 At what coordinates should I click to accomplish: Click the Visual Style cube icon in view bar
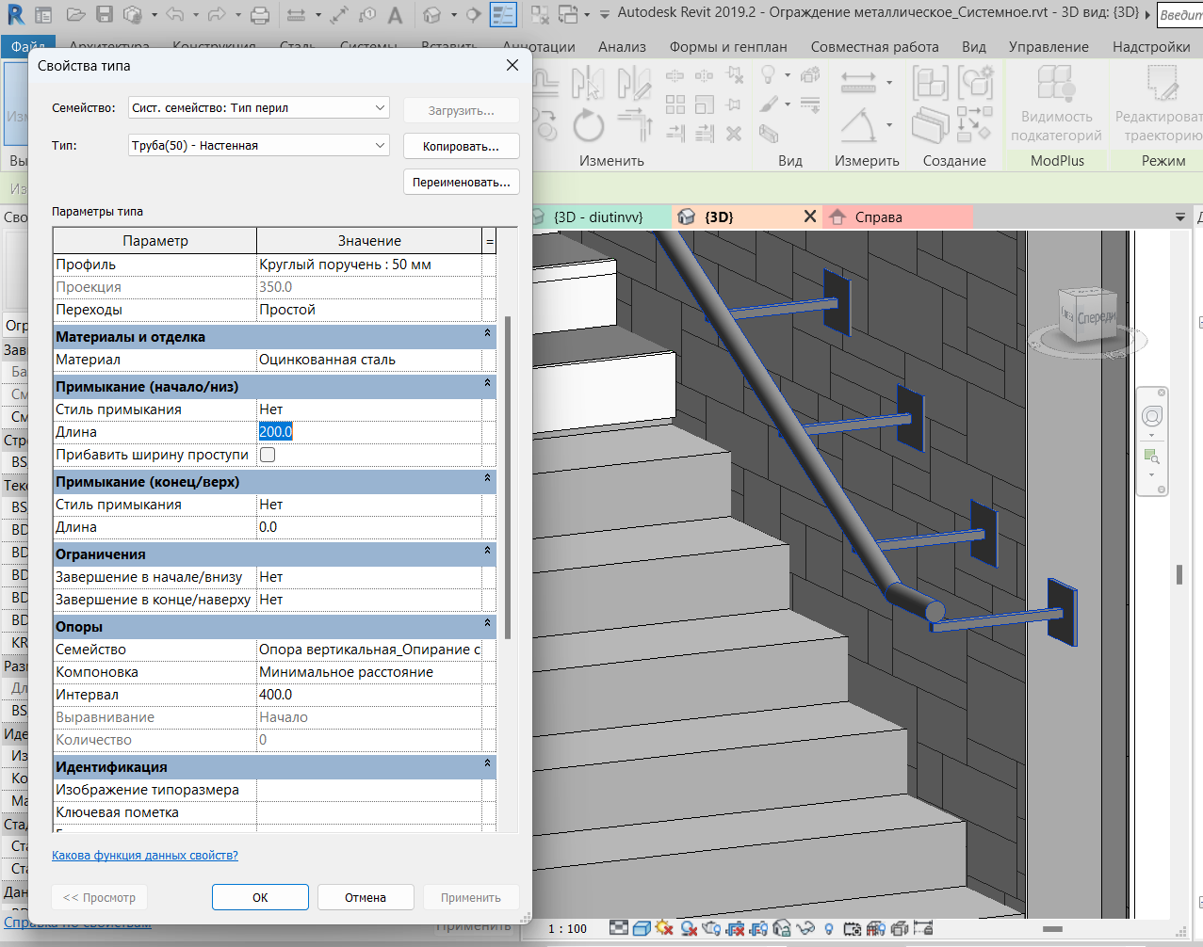(x=642, y=928)
